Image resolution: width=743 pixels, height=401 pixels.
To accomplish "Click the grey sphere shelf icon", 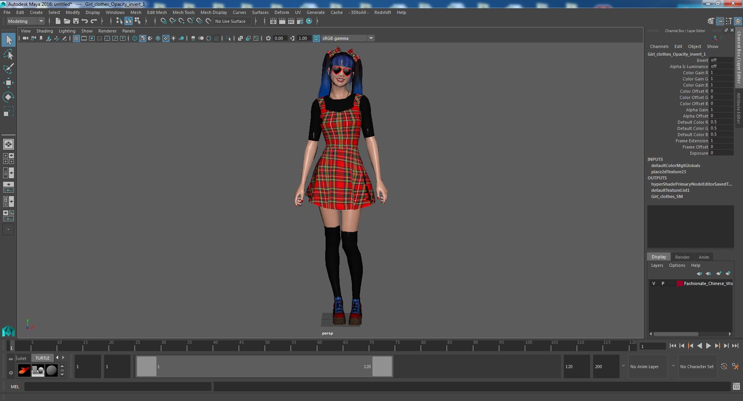I will tap(51, 370).
